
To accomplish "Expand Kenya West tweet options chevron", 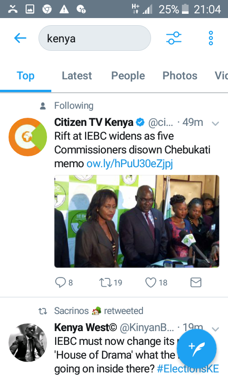I will click(215, 329).
